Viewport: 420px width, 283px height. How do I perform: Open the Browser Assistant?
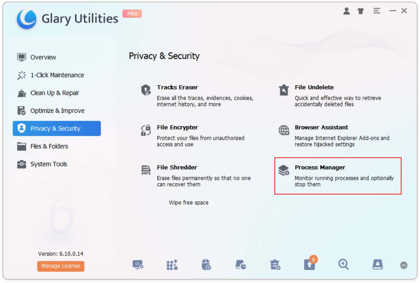tap(321, 127)
